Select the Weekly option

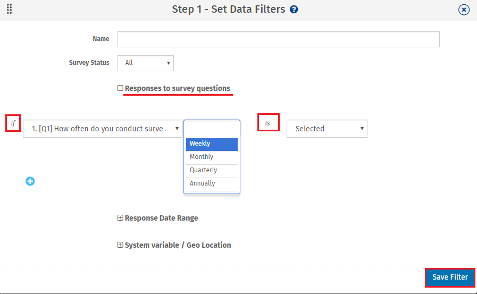212,144
